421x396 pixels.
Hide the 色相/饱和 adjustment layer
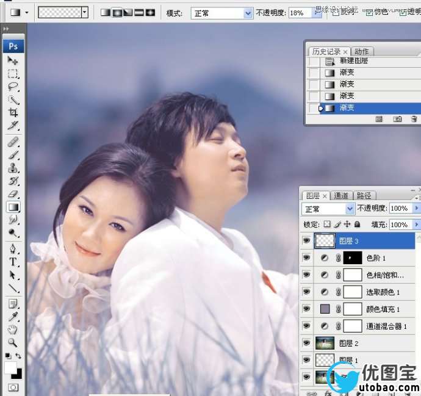tap(306, 275)
